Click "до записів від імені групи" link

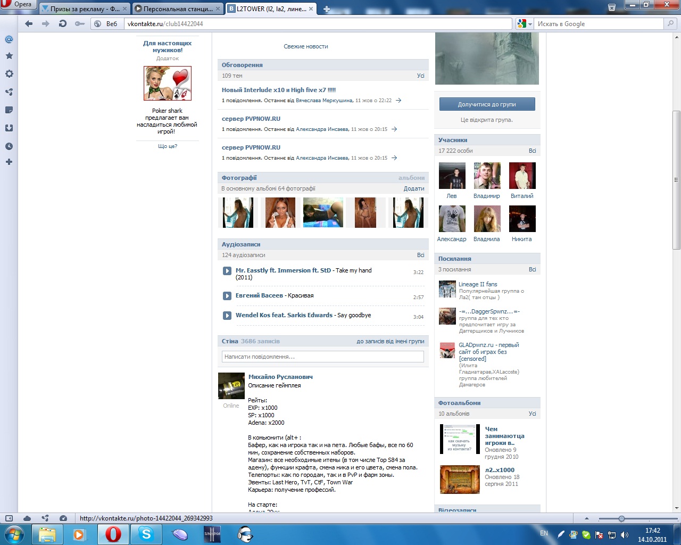pyautogui.click(x=391, y=341)
